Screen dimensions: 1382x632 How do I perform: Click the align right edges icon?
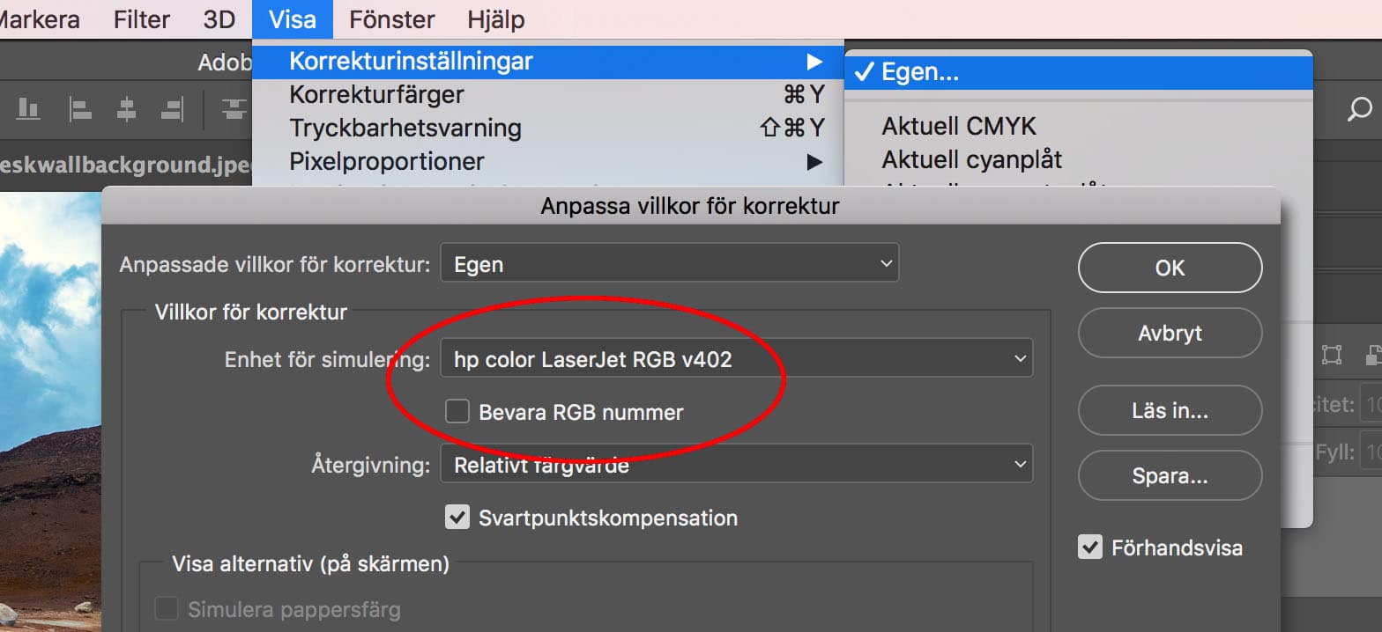pyautogui.click(x=172, y=109)
